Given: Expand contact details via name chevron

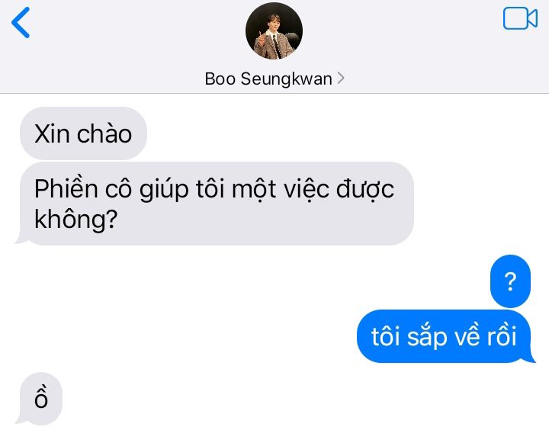Looking at the screenshot, I should pyautogui.click(x=341, y=78).
